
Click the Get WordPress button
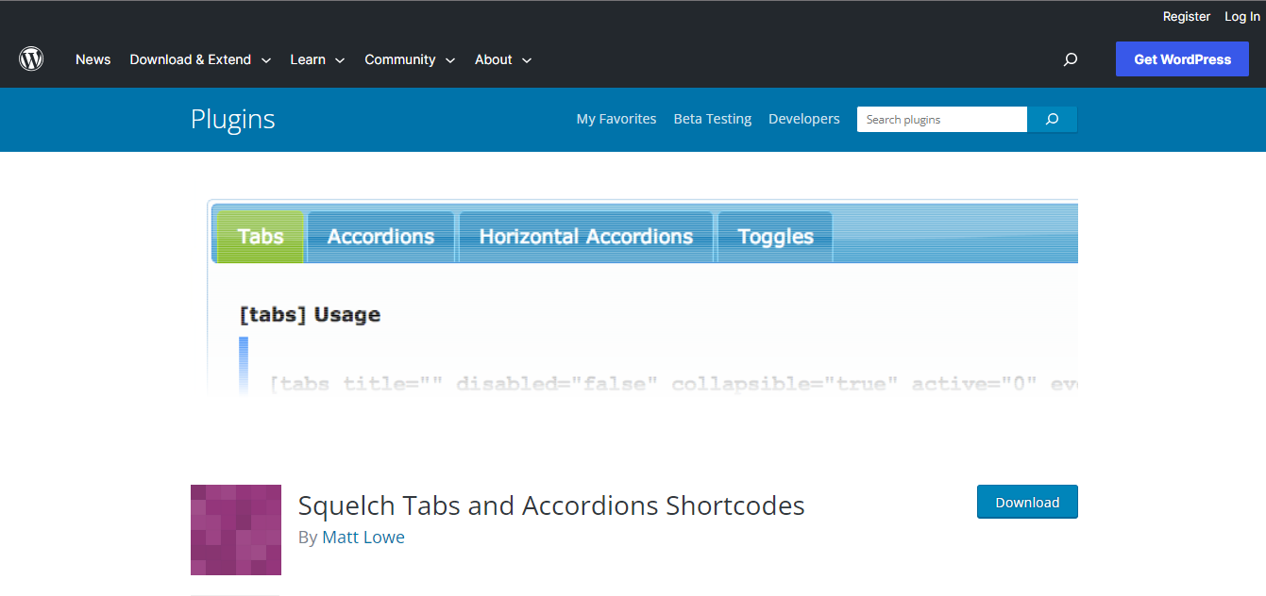click(x=1182, y=58)
